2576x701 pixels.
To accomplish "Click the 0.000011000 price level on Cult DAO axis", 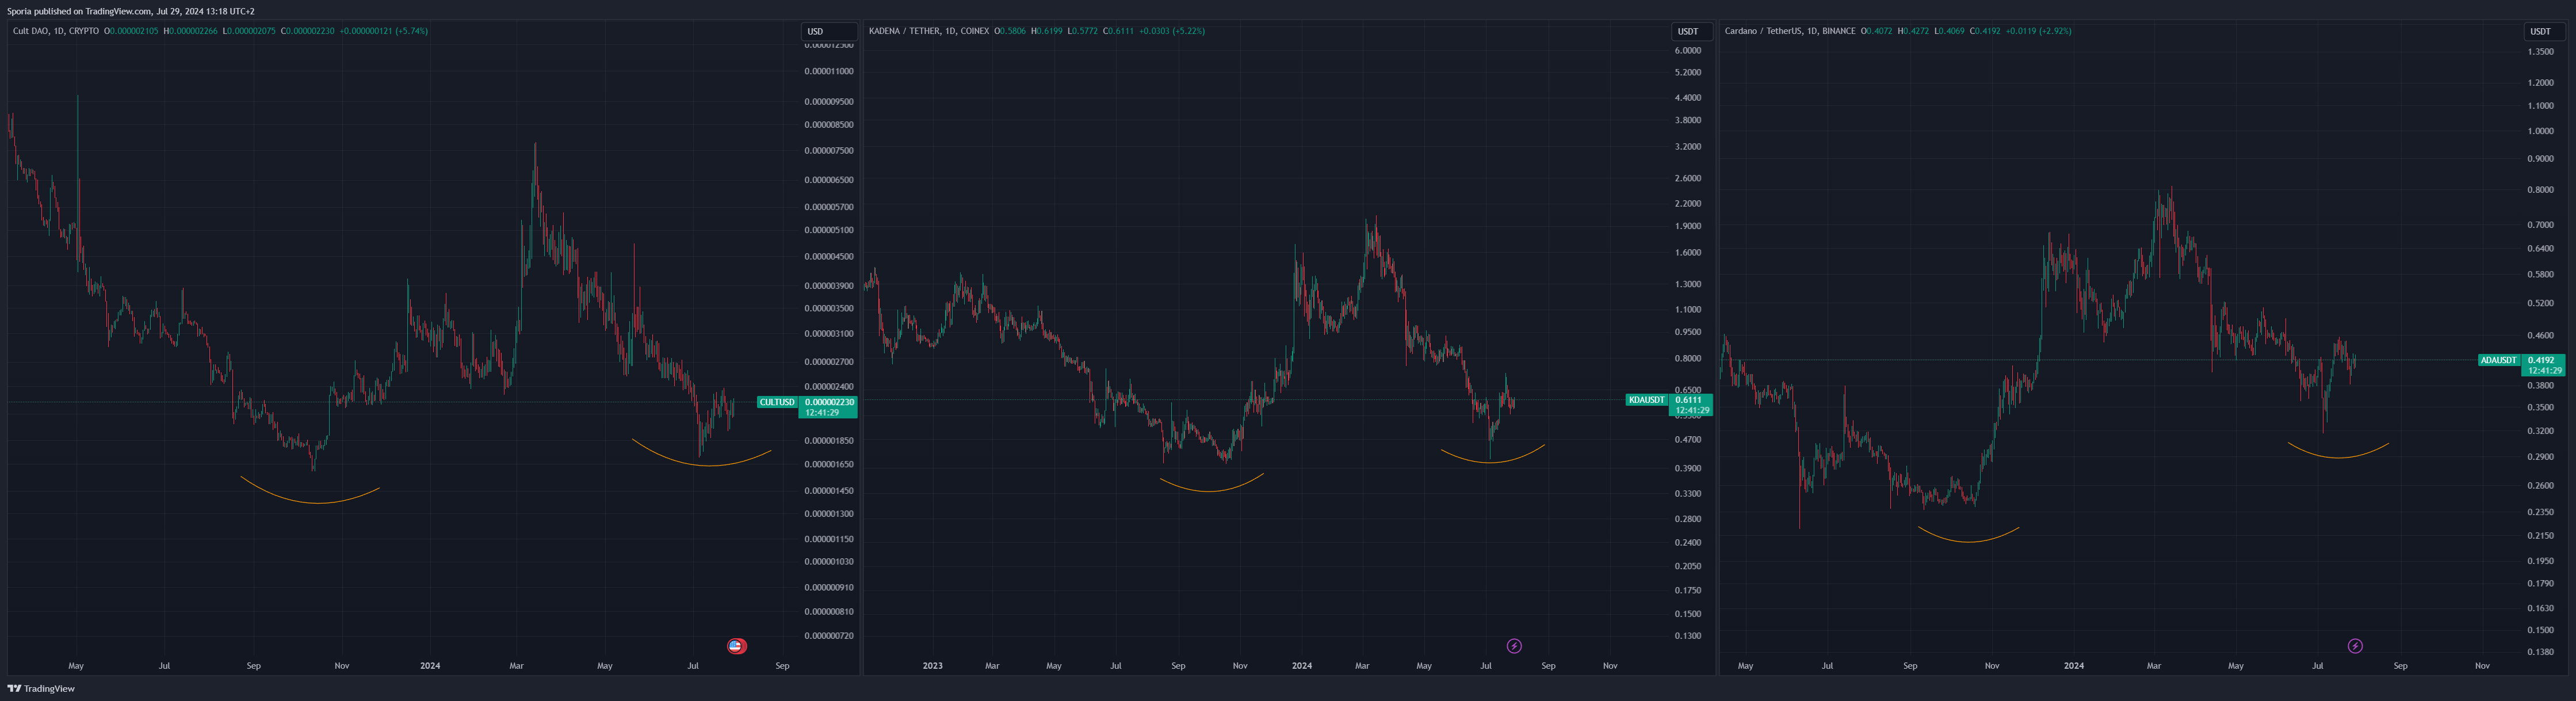I will point(829,71).
